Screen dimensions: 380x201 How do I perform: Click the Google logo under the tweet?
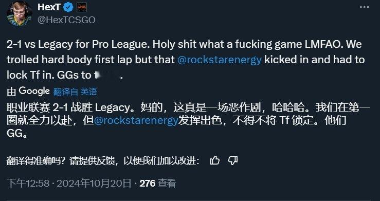coord(34,91)
